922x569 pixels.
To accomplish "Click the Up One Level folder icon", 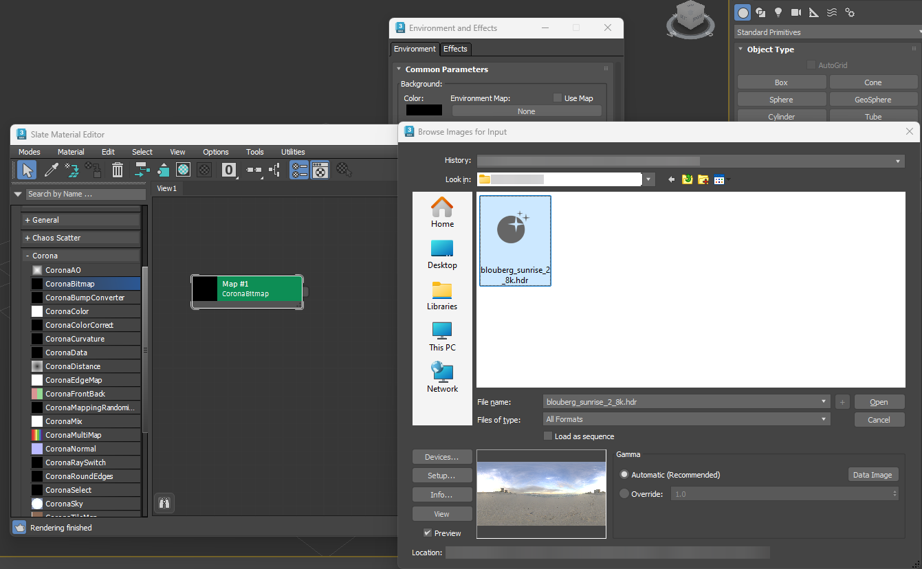I will [x=687, y=179].
